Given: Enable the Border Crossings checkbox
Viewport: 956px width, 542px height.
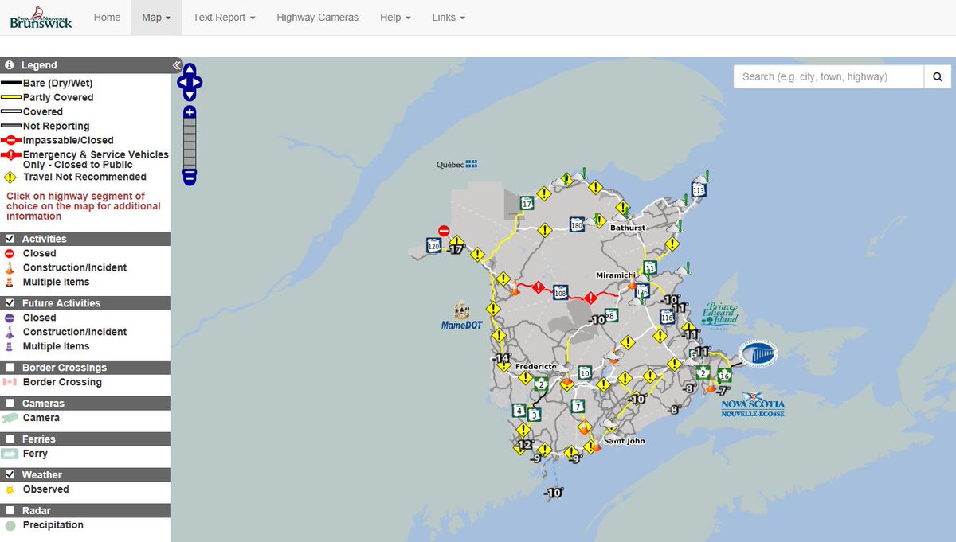Looking at the screenshot, I should [10, 368].
